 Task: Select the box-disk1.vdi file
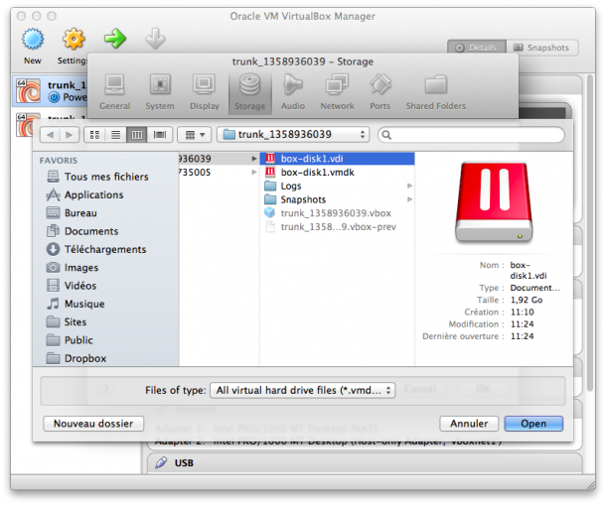(338, 159)
